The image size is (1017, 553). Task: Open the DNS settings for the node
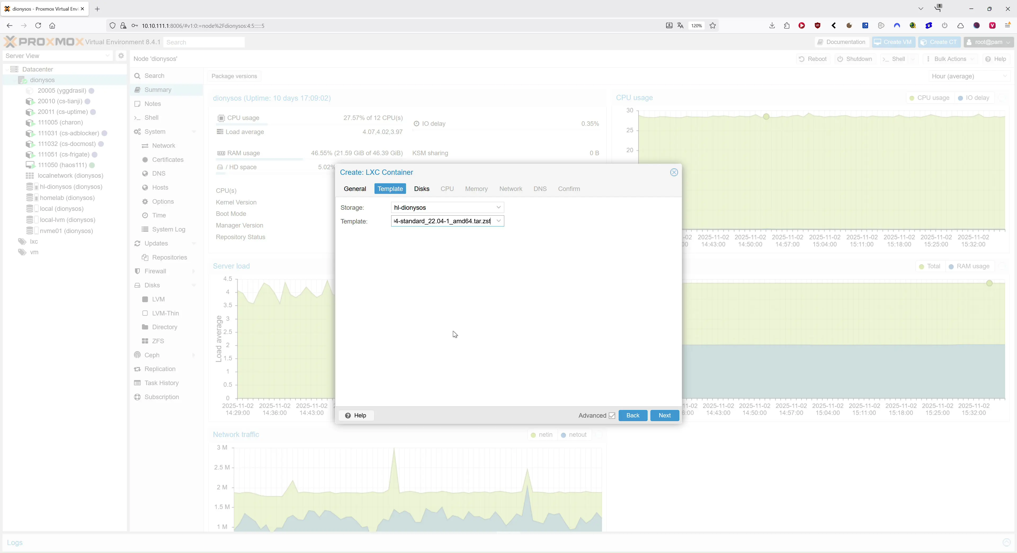(x=158, y=173)
